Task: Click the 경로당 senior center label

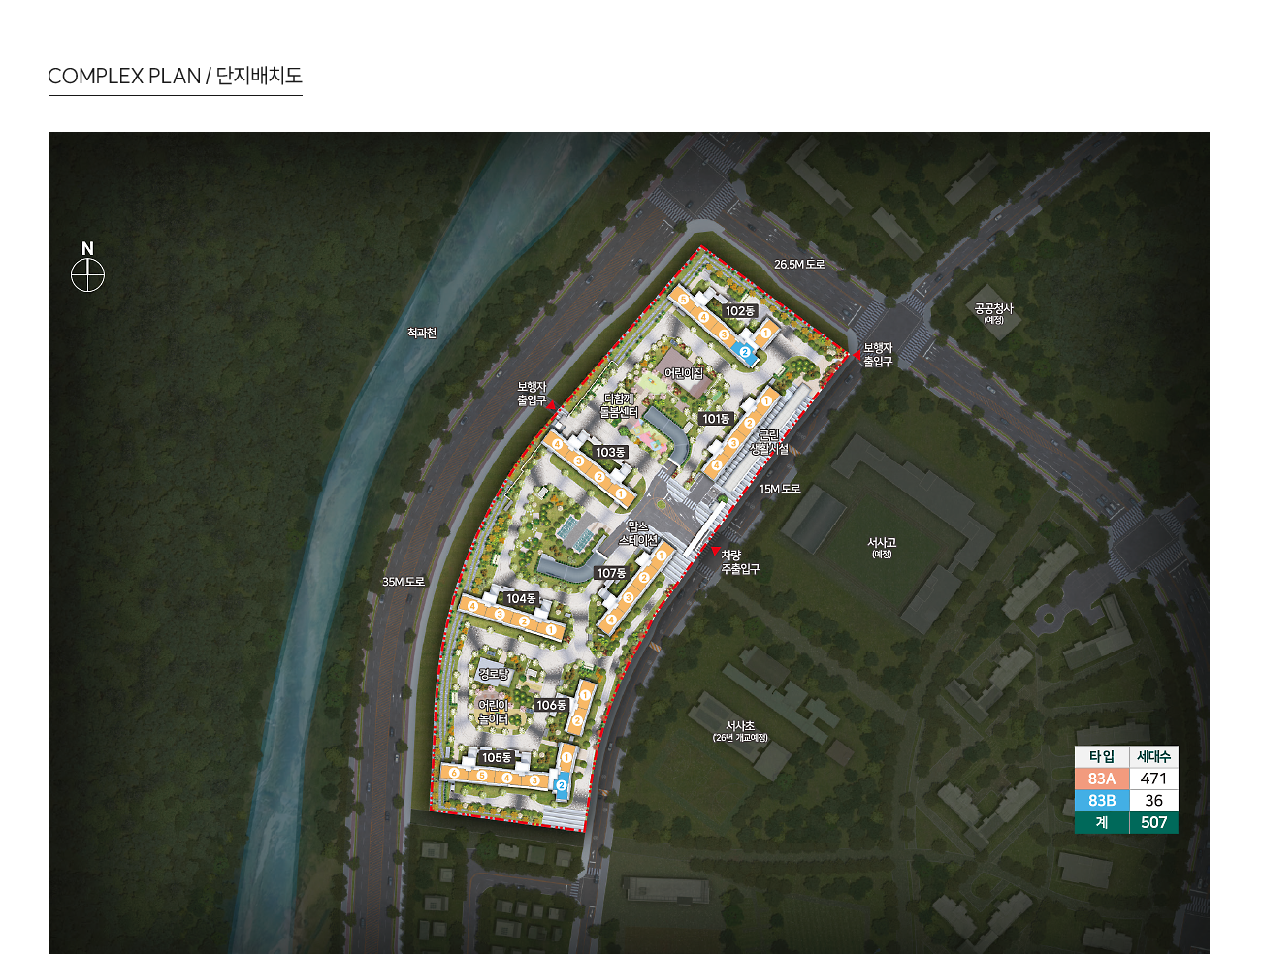Action: [494, 673]
